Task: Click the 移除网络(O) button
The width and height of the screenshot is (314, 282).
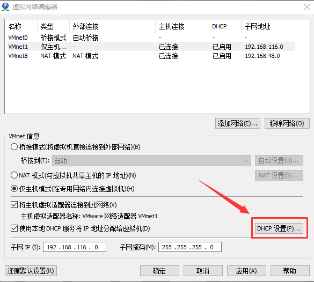Action: tap(287, 123)
